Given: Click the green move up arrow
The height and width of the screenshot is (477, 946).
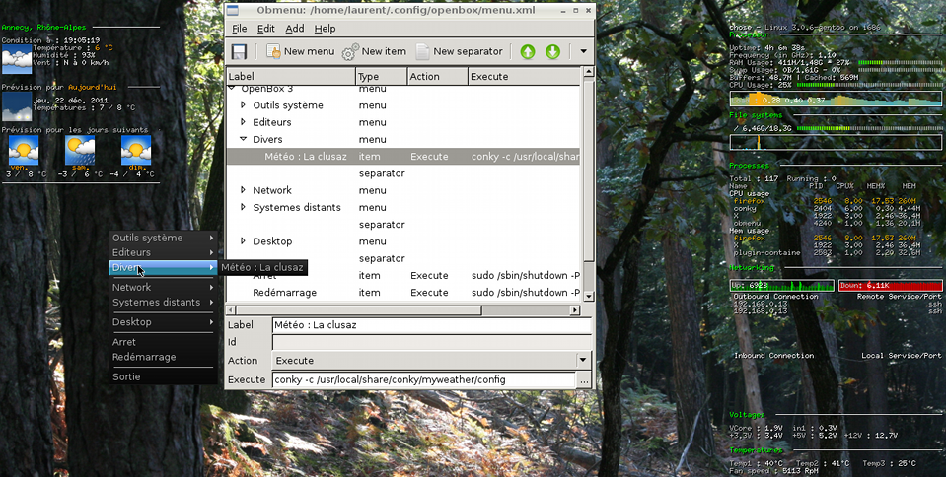Looking at the screenshot, I should (528, 51).
